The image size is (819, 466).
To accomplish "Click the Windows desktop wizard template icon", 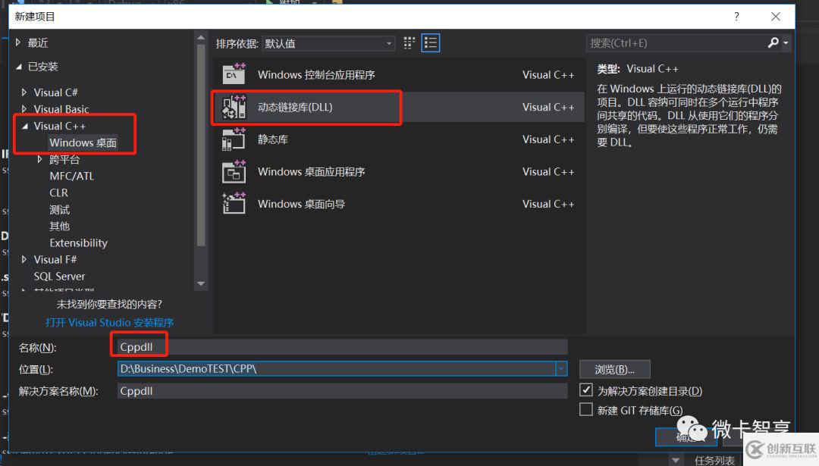I will [x=234, y=204].
